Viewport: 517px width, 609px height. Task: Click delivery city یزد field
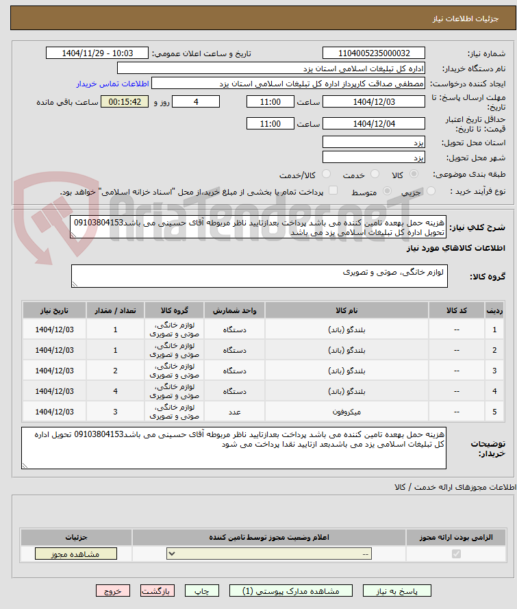(374, 157)
